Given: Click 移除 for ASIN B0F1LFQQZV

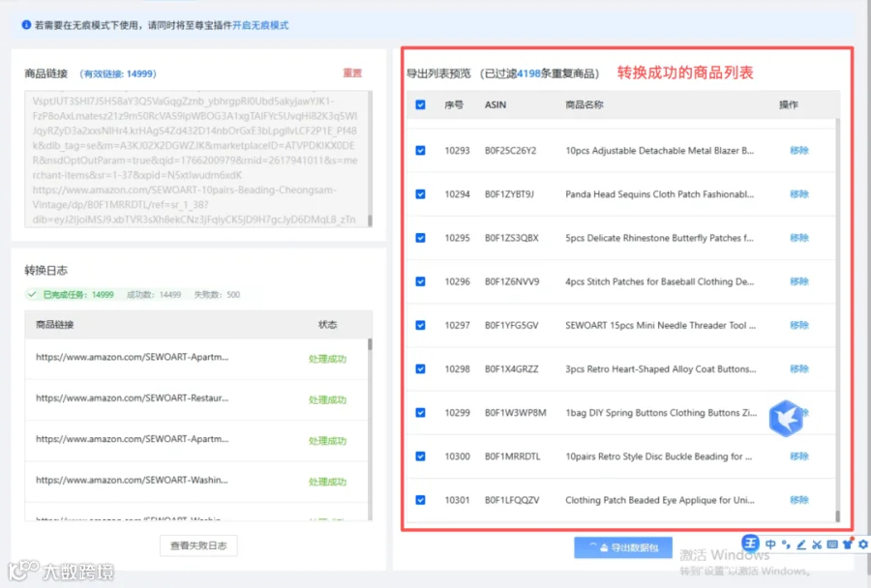Looking at the screenshot, I should tap(798, 500).
